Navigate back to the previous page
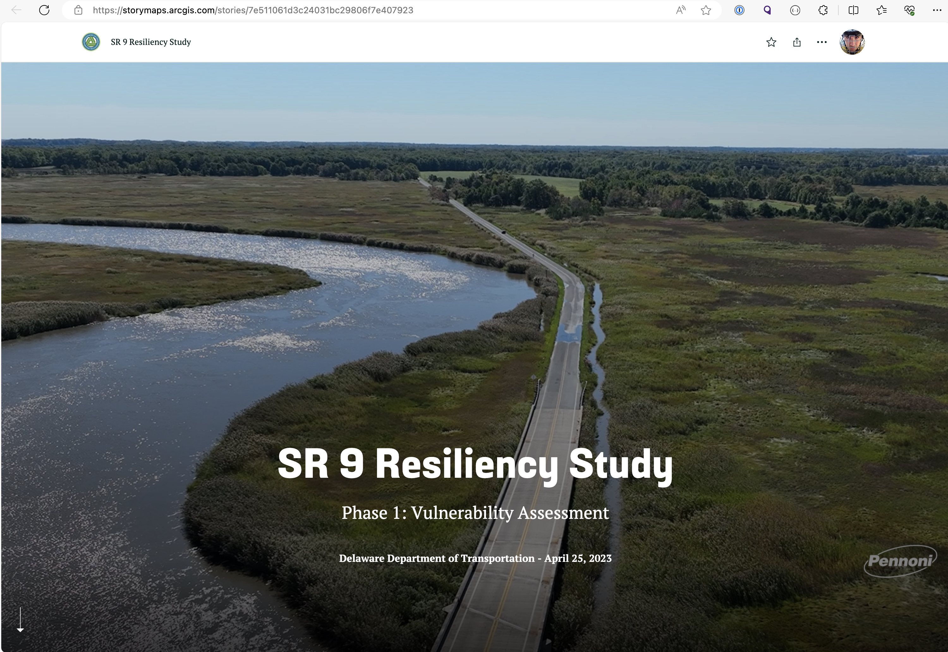The width and height of the screenshot is (948, 652). 16,10
